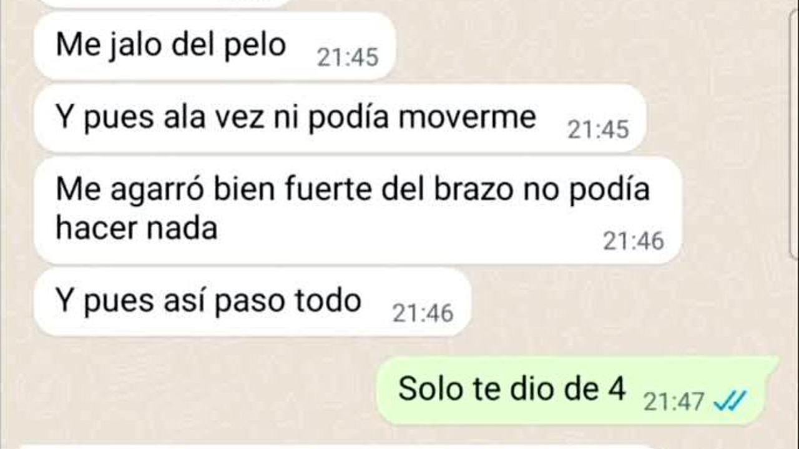Click the blue double-check read receipt icon
The image size is (799, 449).
pos(730,402)
